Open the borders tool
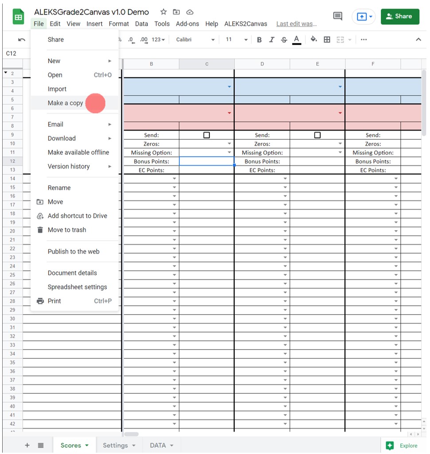430x454 pixels. [x=326, y=39]
